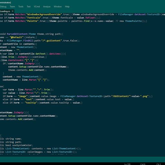Open the Team menu

click(12, 7)
